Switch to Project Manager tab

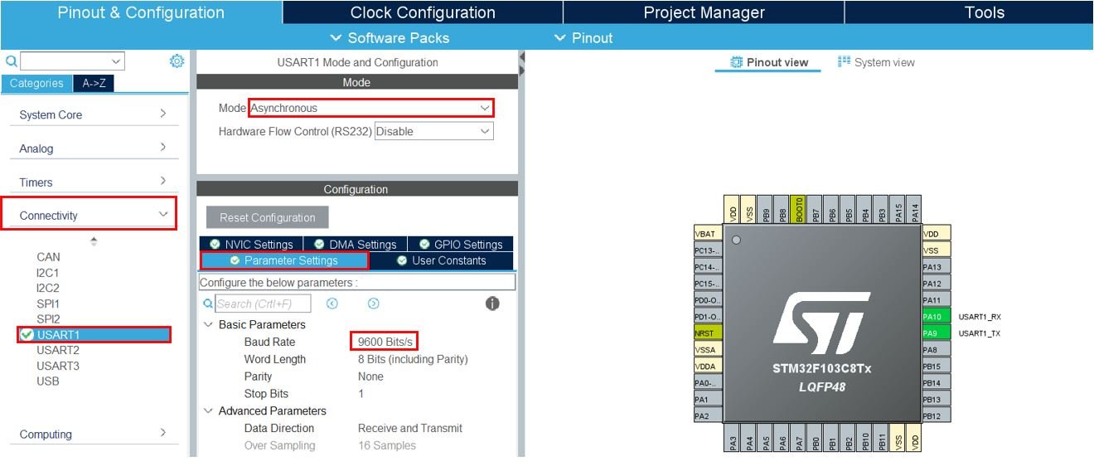point(704,12)
